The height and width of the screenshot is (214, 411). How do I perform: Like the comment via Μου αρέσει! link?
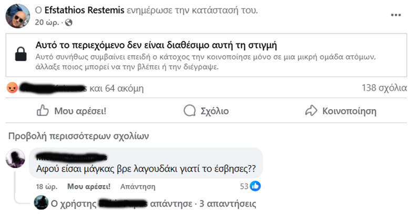pyautogui.click(x=89, y=186)
